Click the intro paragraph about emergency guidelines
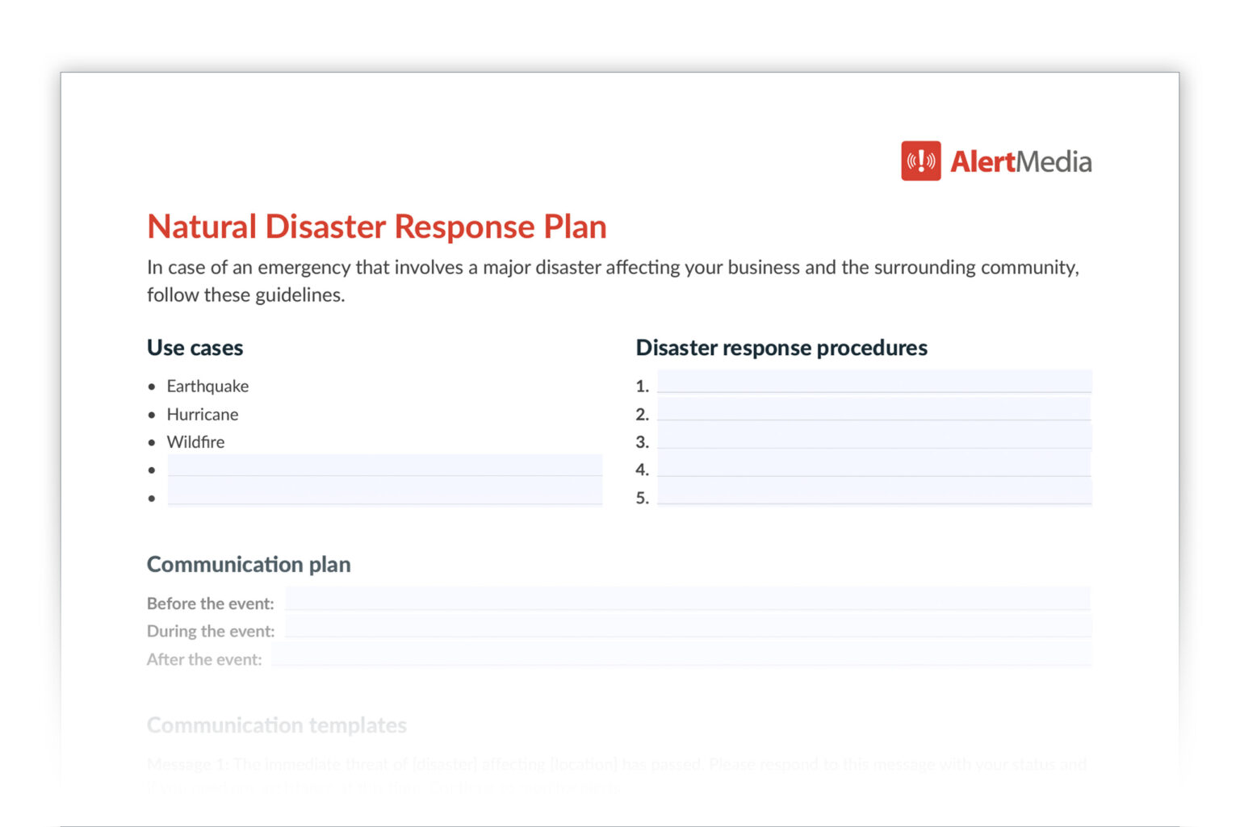This screenshot has width=1240, height=827. [614, 281]
